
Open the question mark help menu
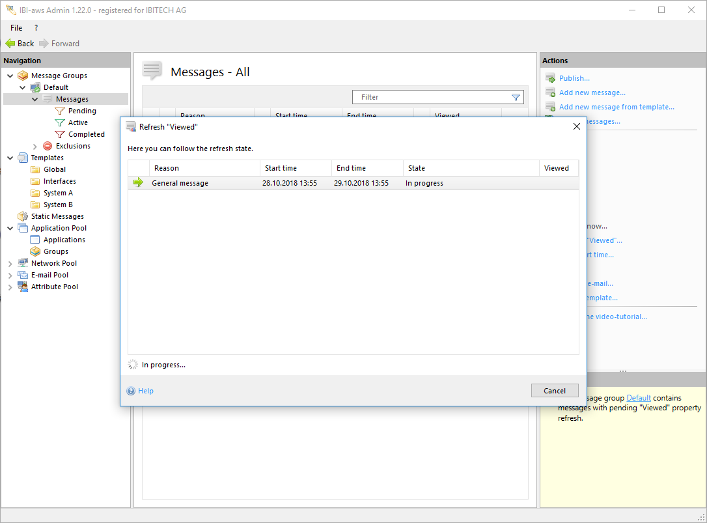(36, 28)
